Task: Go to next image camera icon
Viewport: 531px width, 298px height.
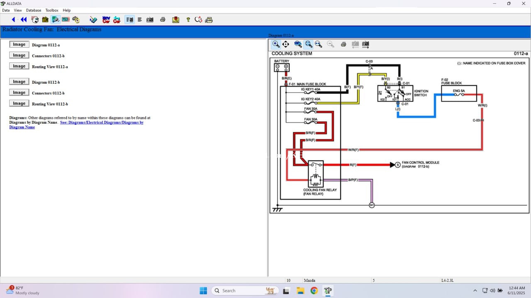Action: coord(365,44)
